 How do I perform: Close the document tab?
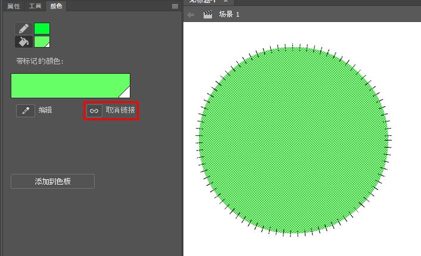(226, 1)
